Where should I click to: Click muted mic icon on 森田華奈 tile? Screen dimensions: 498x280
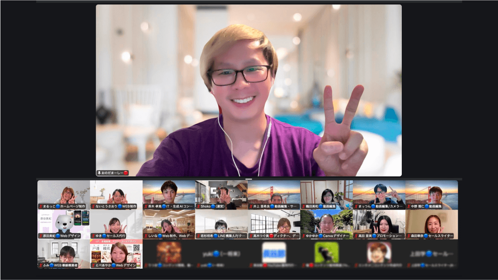[409, 236]
